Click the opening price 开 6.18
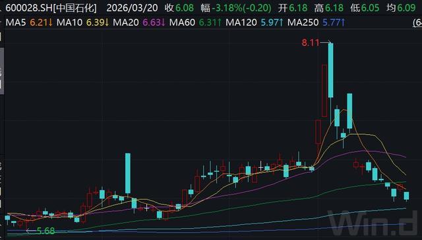Screen dimensions: 422x240 pyautogui.click(x=293, y=8)
